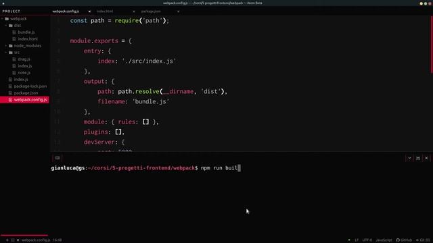Click the GitHub status bar icon

pyautogui.click(x=404, y=240)
